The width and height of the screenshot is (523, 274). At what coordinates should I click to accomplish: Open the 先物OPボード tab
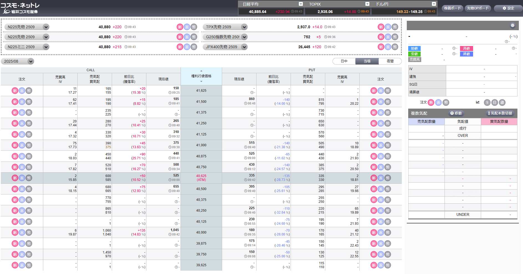pos(478,8)
